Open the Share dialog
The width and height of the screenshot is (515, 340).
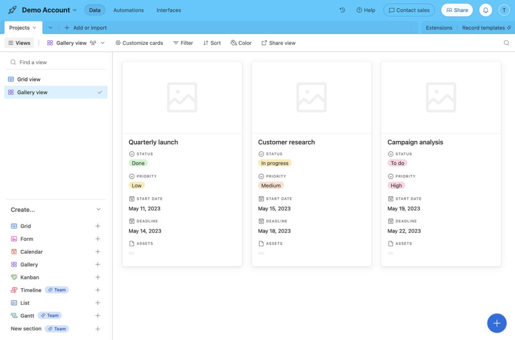[457, 10]
